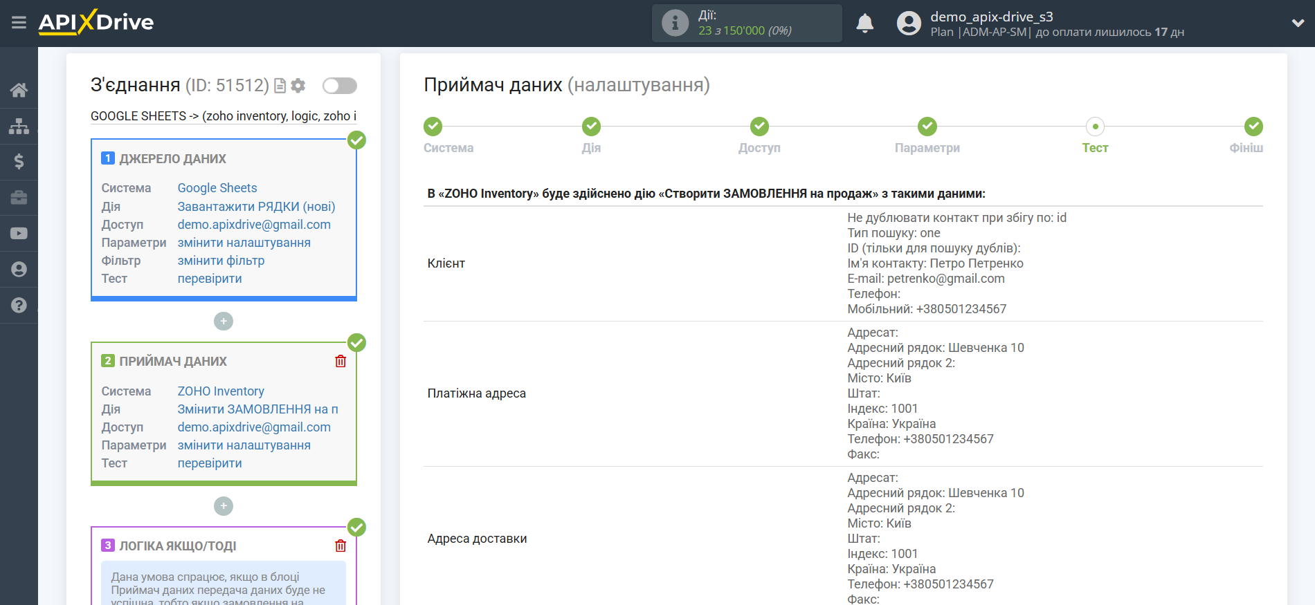Open the home sidebar icon

tap(19, 90)
